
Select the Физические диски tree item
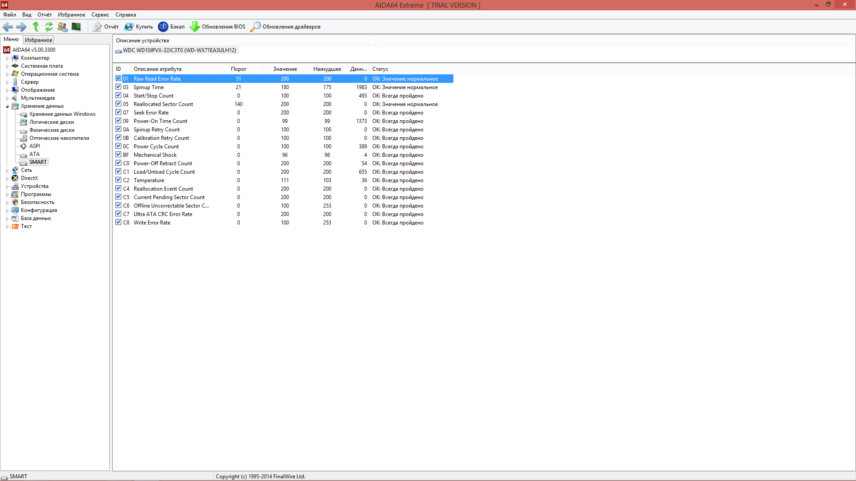(52, 130)
